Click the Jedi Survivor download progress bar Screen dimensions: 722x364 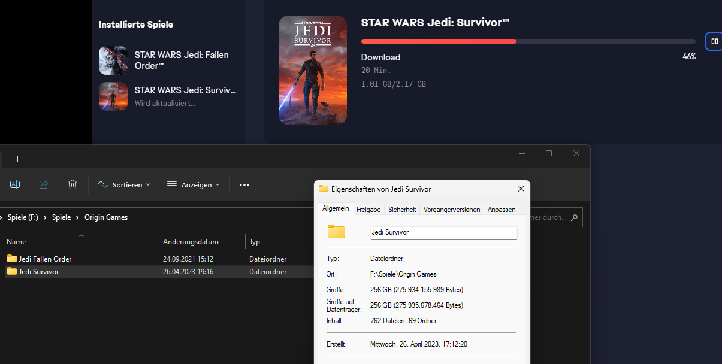pos(528,41)
